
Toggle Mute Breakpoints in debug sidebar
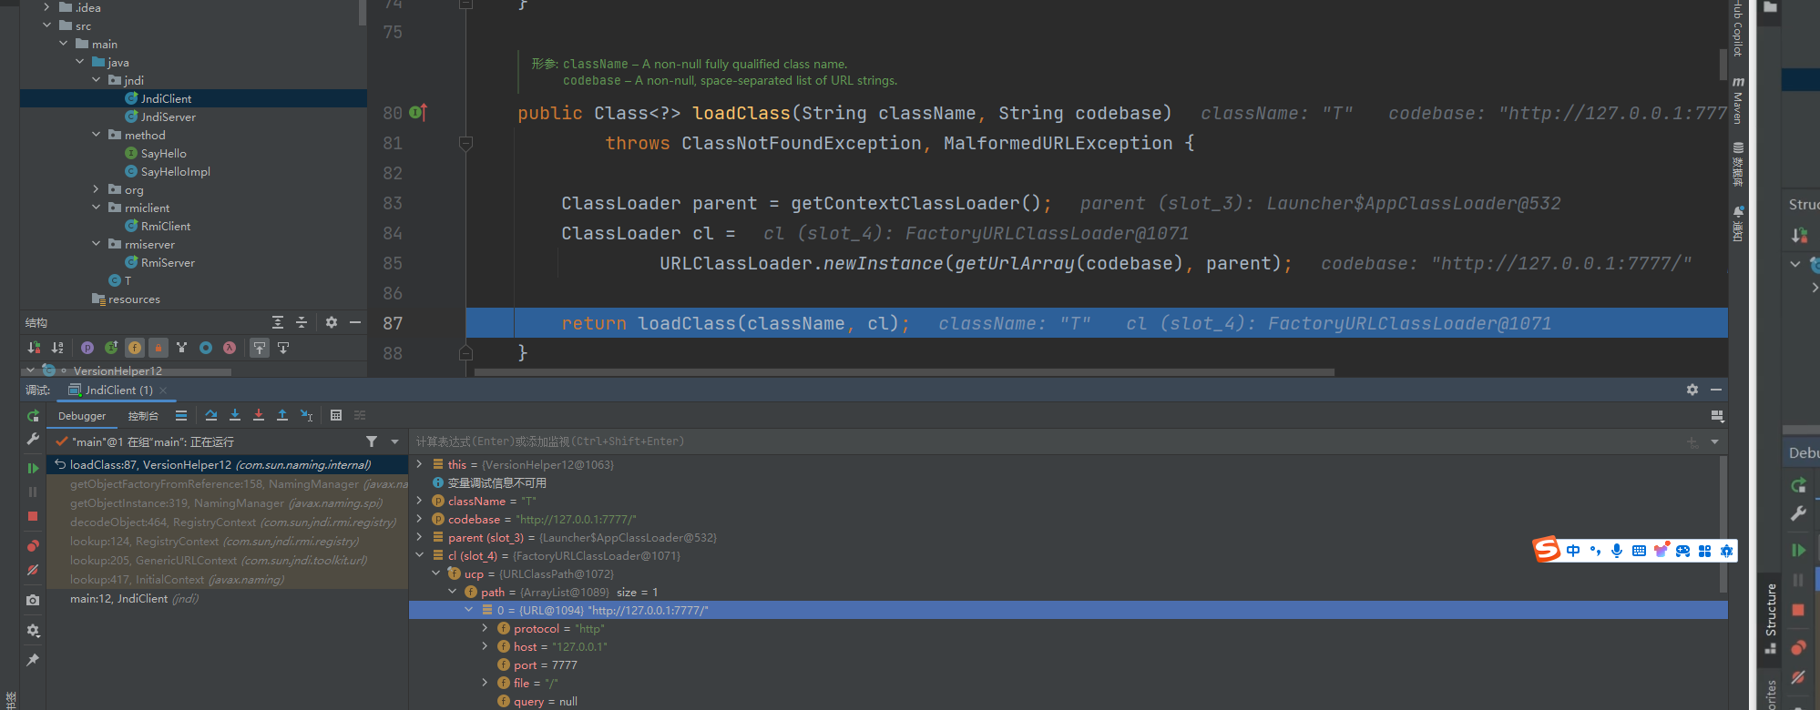[33, 570]
